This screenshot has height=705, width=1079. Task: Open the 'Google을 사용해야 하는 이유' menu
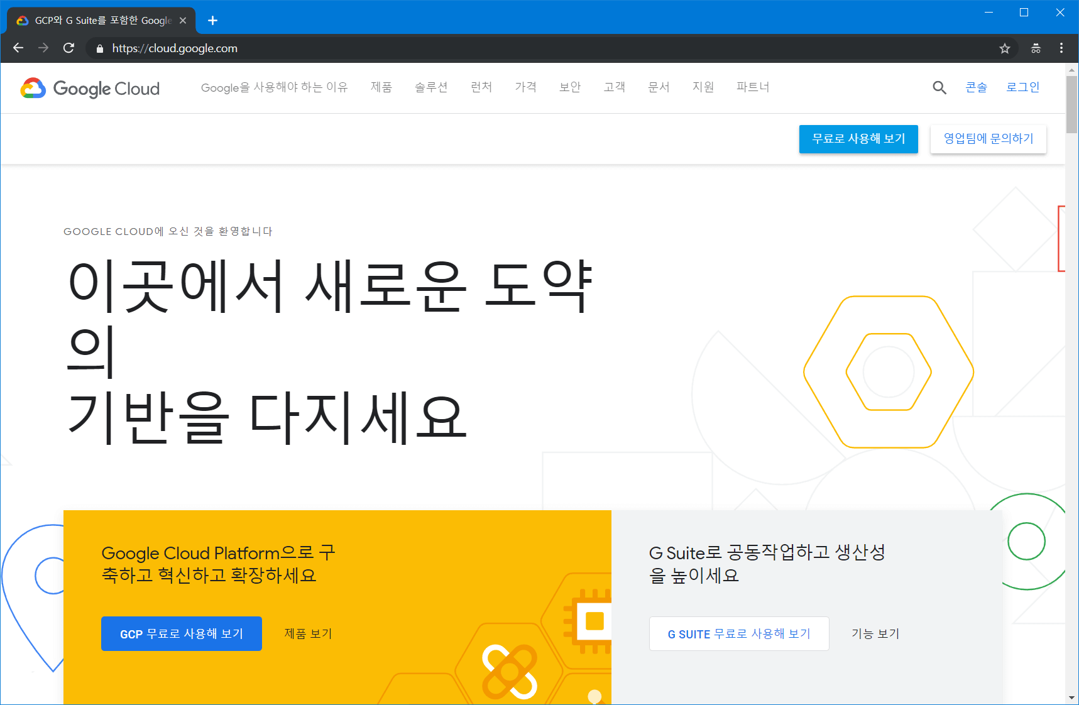[x=274, y=87]
